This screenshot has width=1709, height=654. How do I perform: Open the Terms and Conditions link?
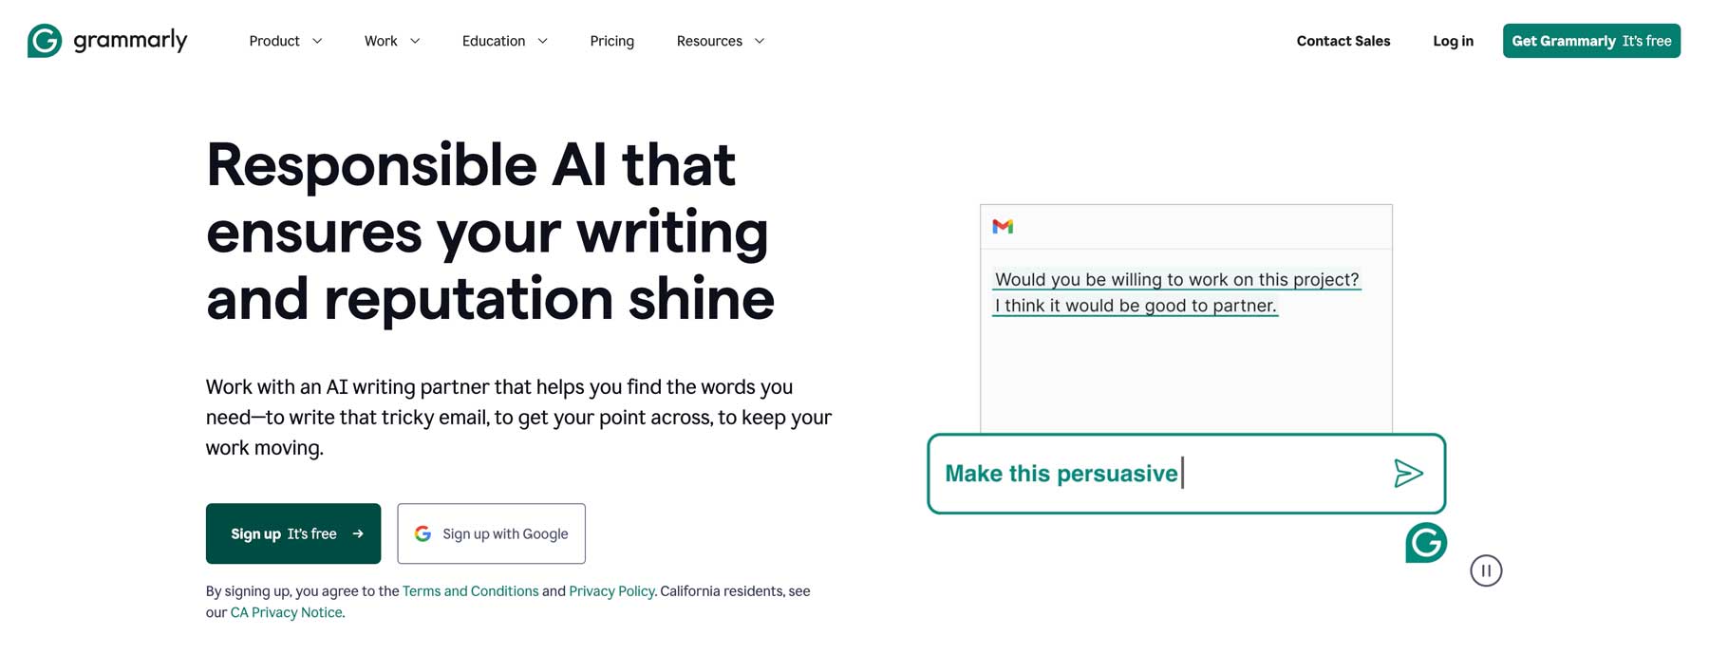(470, 590)
